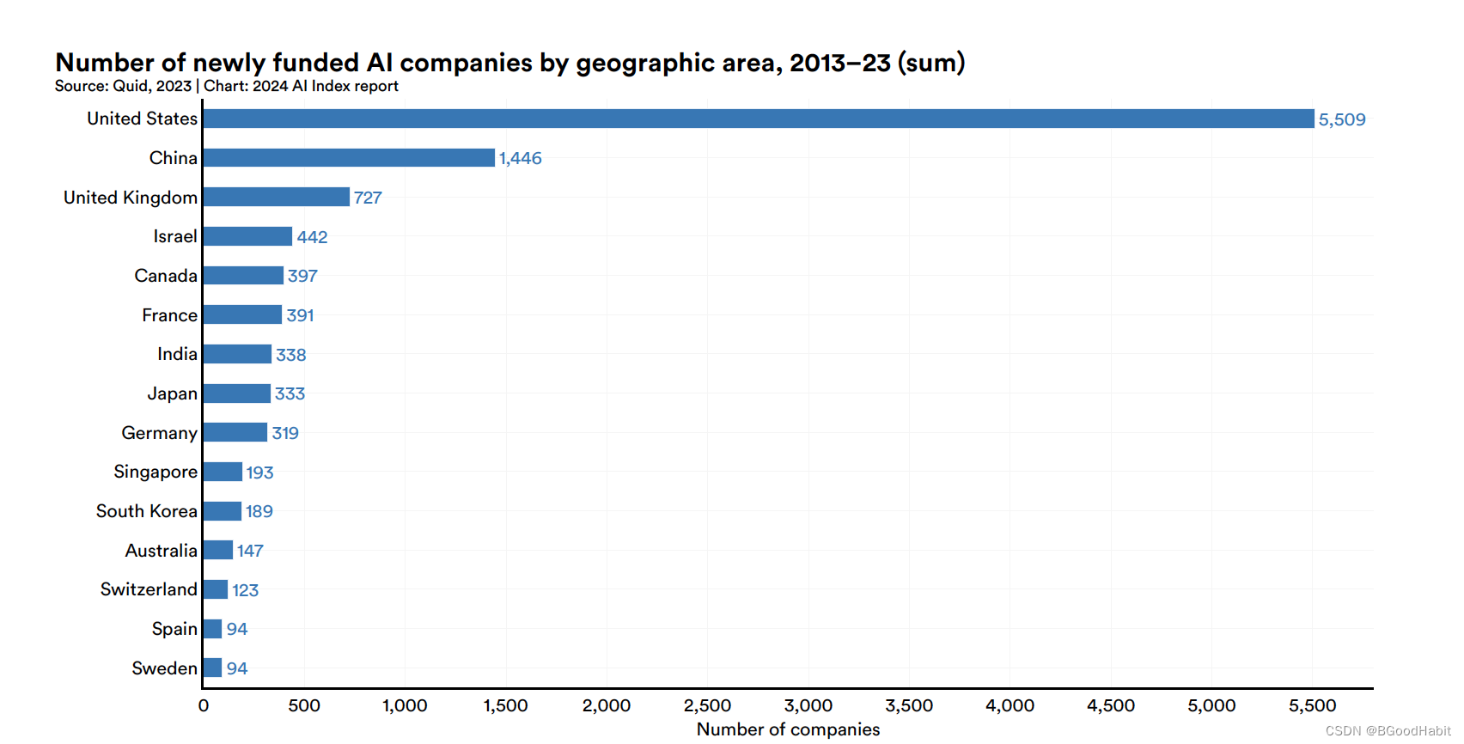Click the 333 value label
The height and width of the screenshot is (744, 1464).
[x=290, y=393]
